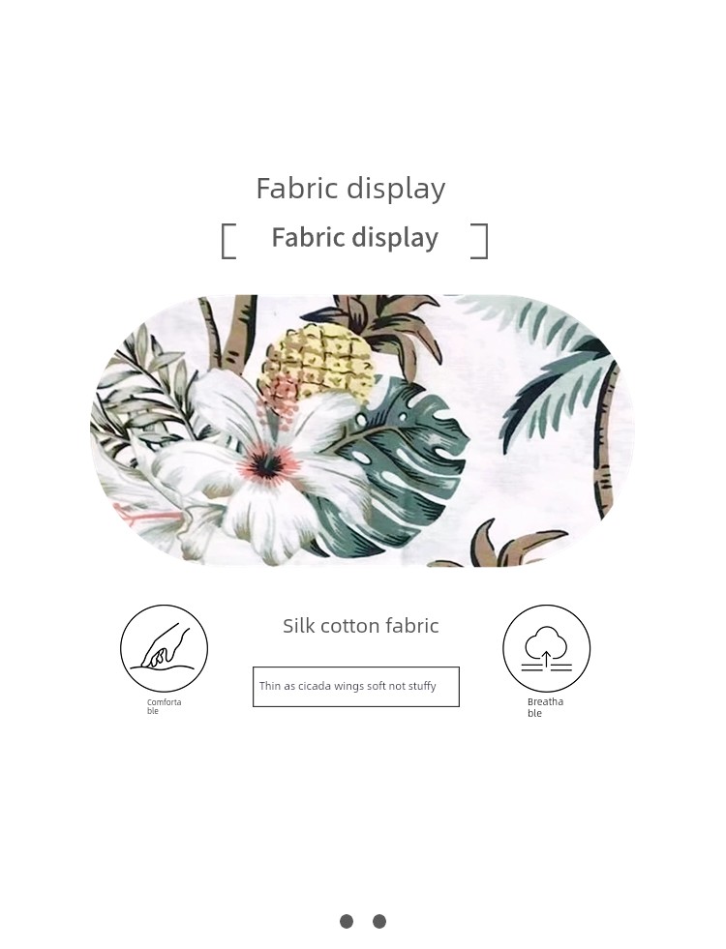The width and height of the screenshot is (726, 949).
Task: Click the Breathable cloud arrow icon
Action: coord(546,647)
